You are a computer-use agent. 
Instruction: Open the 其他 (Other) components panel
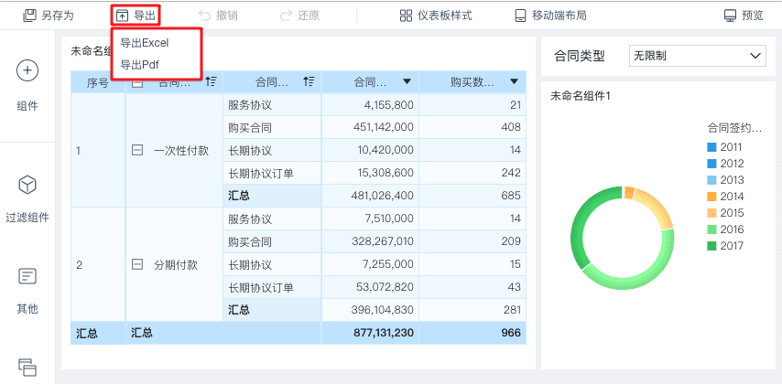(x=27, y=286)
